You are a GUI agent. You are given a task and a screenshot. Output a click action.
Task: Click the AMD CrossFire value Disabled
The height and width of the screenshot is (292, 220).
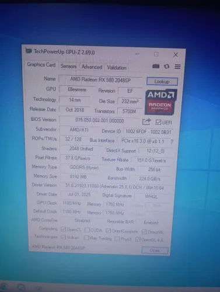click(x=82, y=221)
